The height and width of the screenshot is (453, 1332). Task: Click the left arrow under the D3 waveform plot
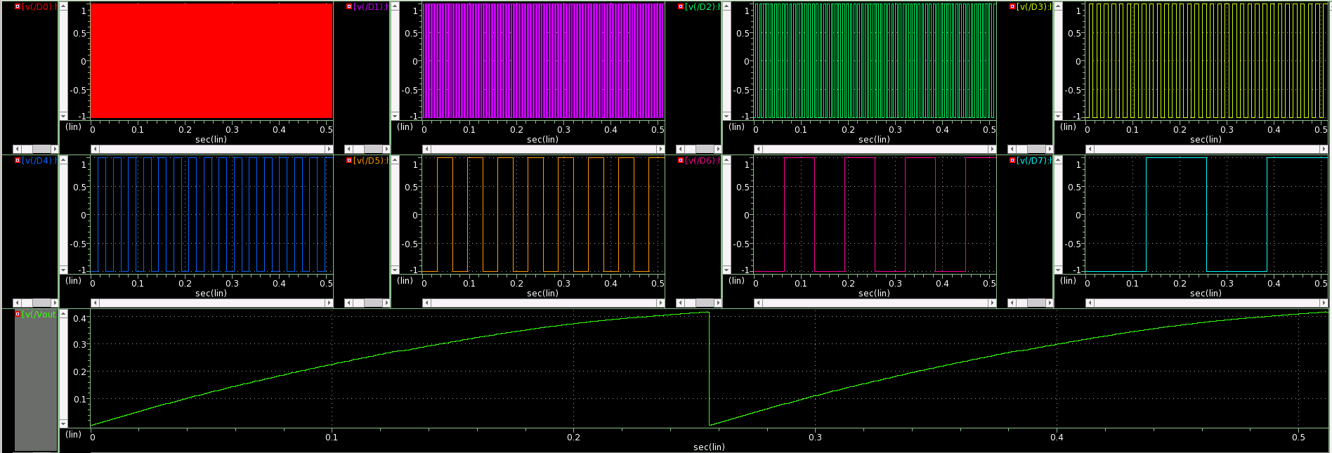point(1090,149)
